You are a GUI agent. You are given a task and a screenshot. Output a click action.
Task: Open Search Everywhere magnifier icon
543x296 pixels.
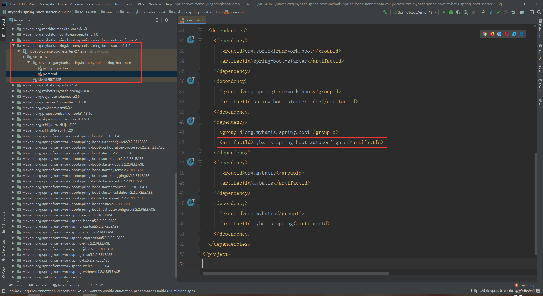click(x=539, y=12)
